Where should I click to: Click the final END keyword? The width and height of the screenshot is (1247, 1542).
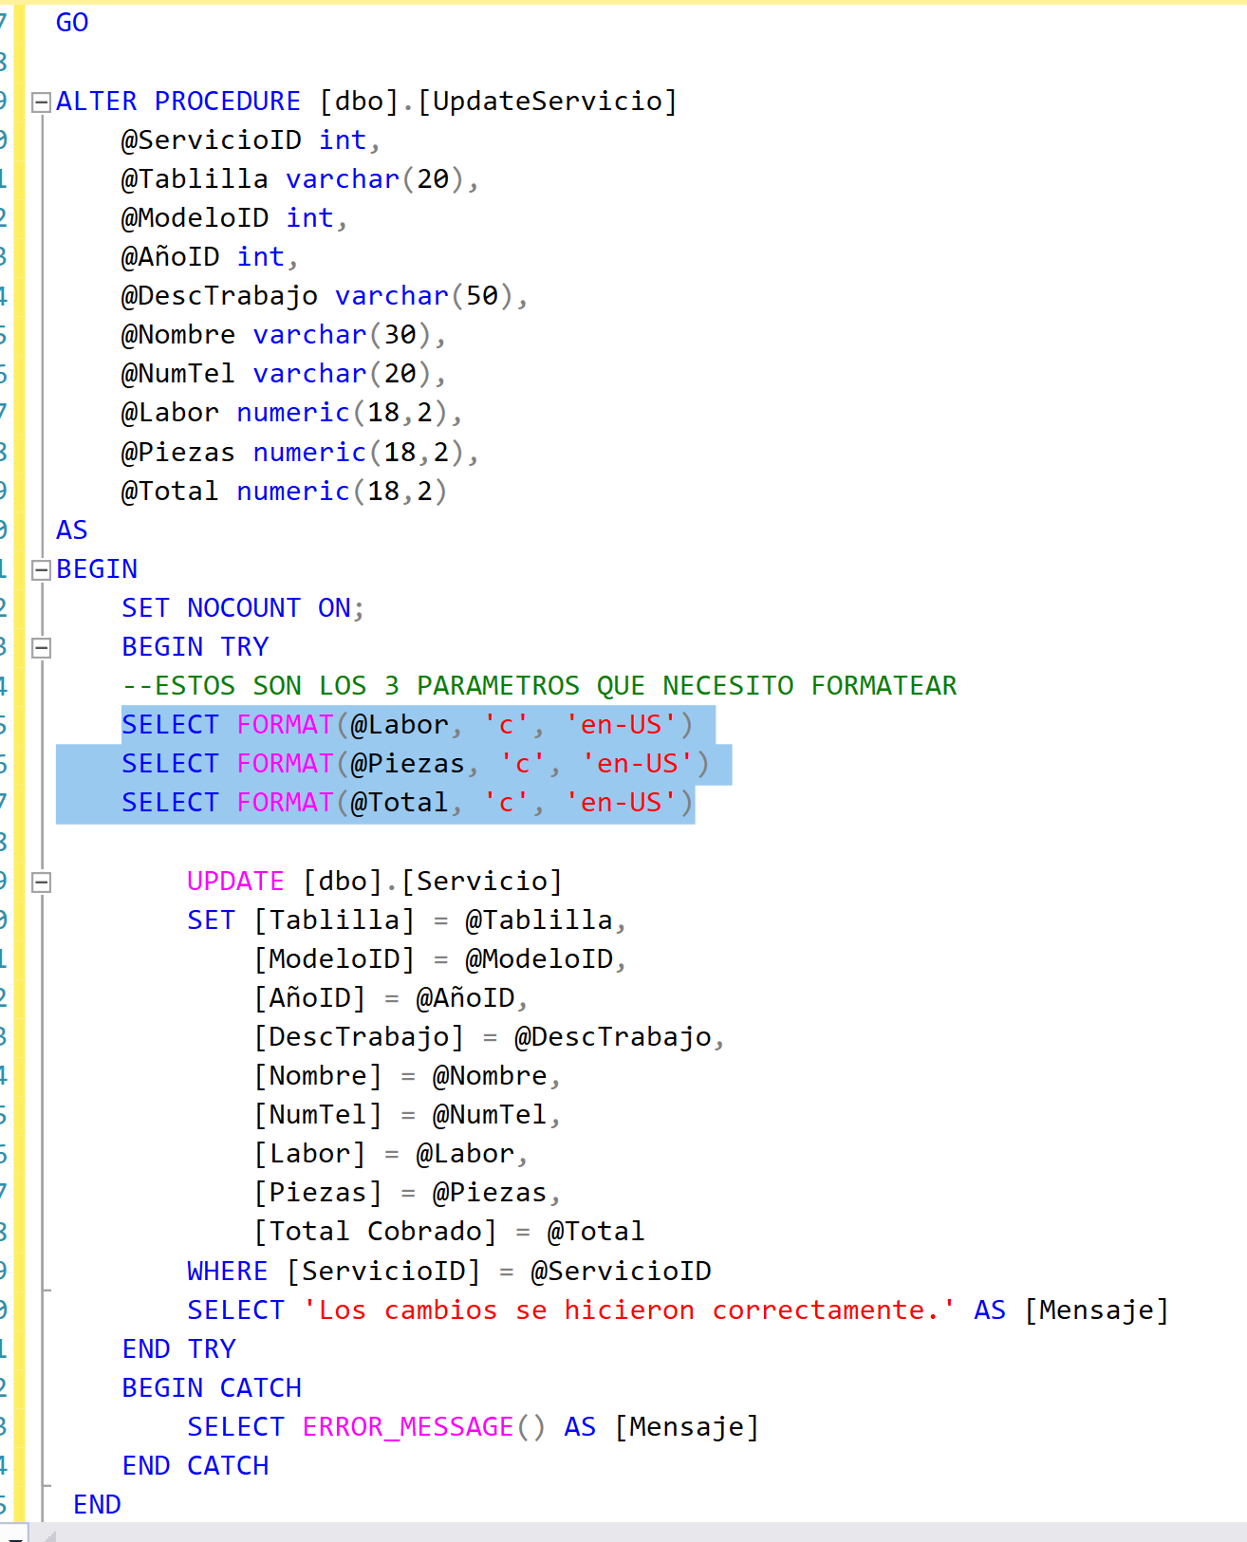(97, 1505)
